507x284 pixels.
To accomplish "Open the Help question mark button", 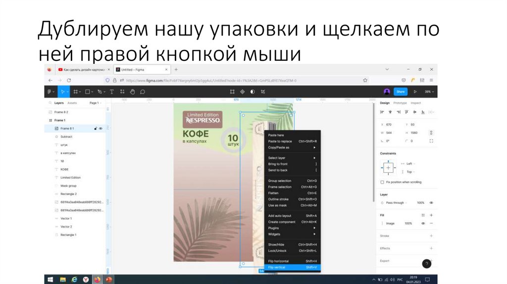I will pos(426,264).
